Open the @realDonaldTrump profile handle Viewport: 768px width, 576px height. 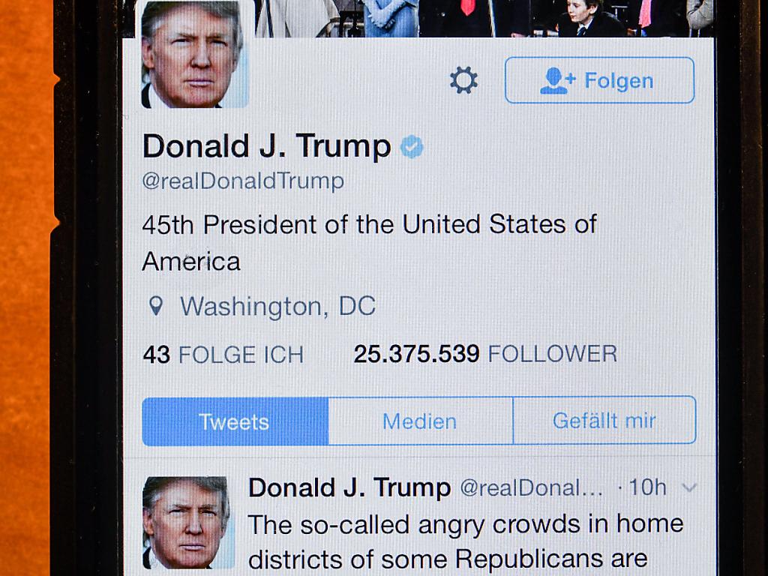point(243,181)
